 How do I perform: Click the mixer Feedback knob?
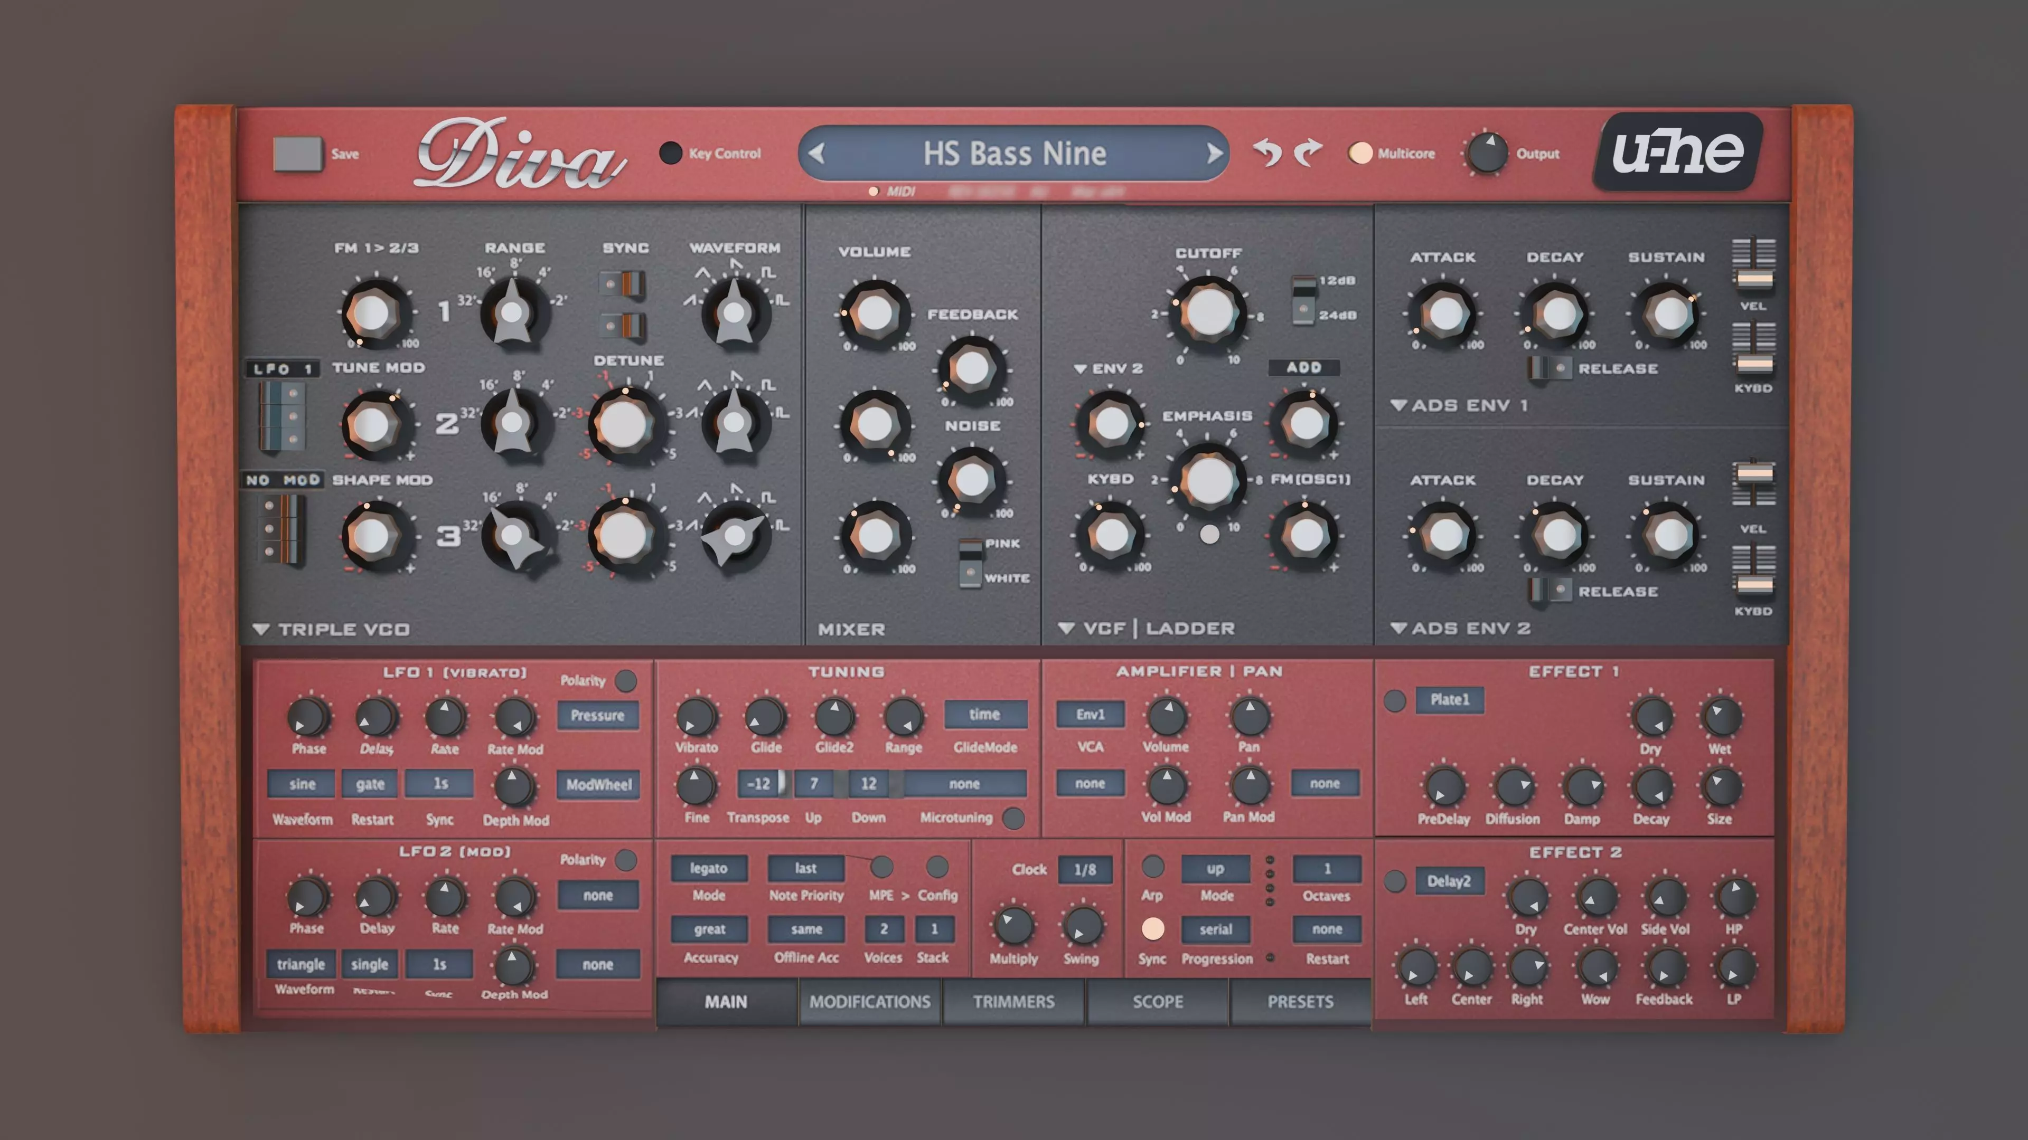(972, 368)
